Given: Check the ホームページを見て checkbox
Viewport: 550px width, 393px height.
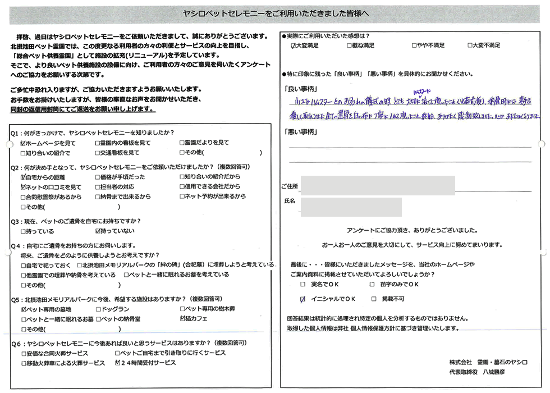Looking at the screenshot, I should point(23,143).
